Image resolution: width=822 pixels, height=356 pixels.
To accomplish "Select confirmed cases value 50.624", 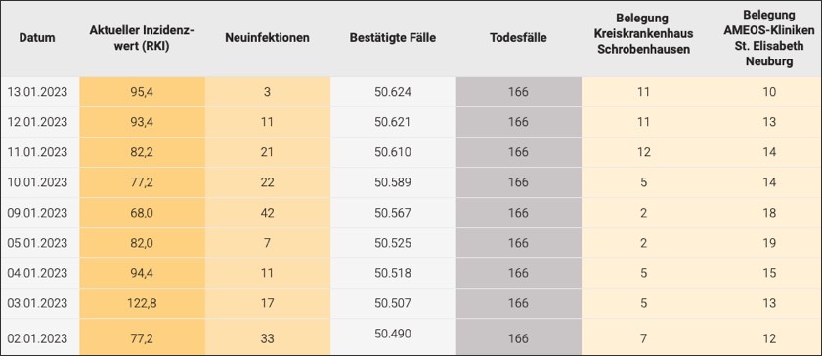I will point(393,92).
